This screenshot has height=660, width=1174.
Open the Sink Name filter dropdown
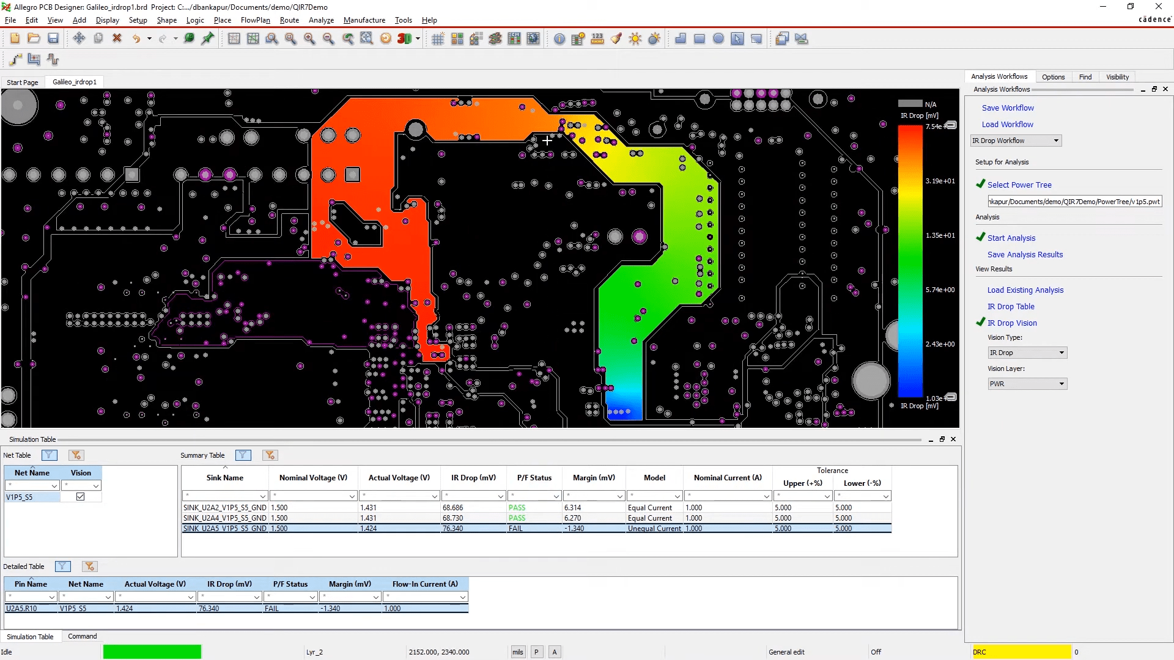tap(263, 496)
